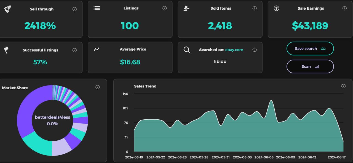Open the Market Share help icon
Viewport: 353px width, 163px height.
click(x=98, y=87)
